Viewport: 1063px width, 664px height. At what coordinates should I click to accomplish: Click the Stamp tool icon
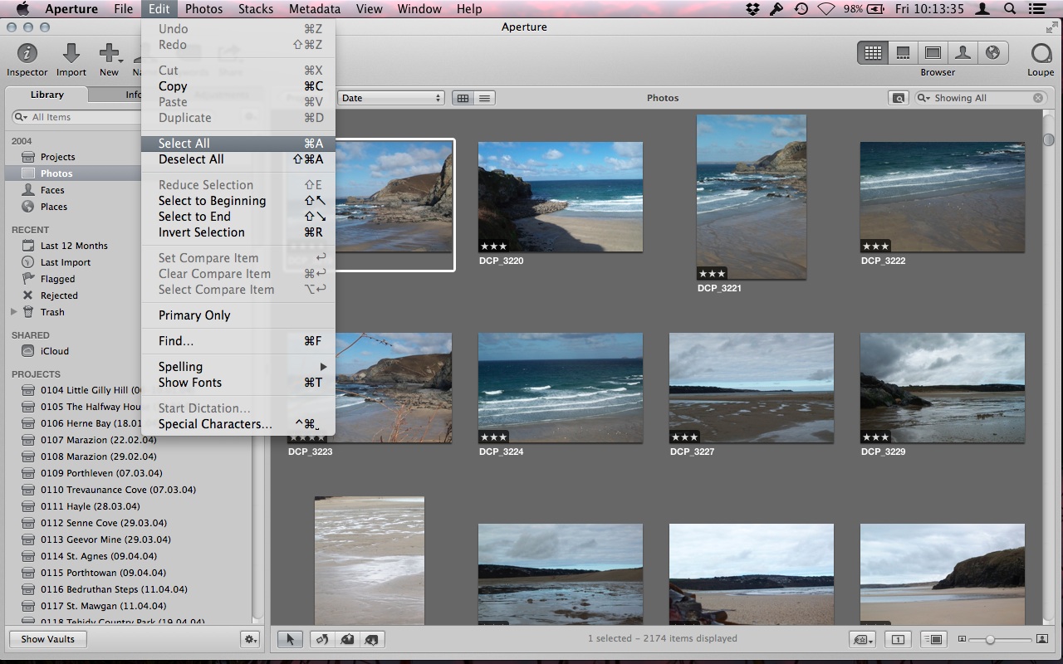pyautogui.click(x=372, y=639)
